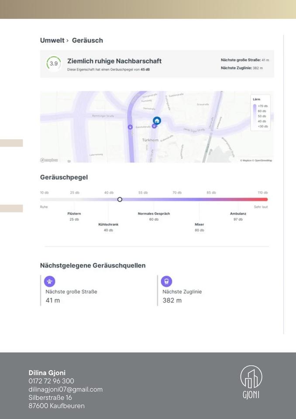Click the Ambulanz 97 db scale label
This screenshot has height=419, width=296.
pos(238,216)
